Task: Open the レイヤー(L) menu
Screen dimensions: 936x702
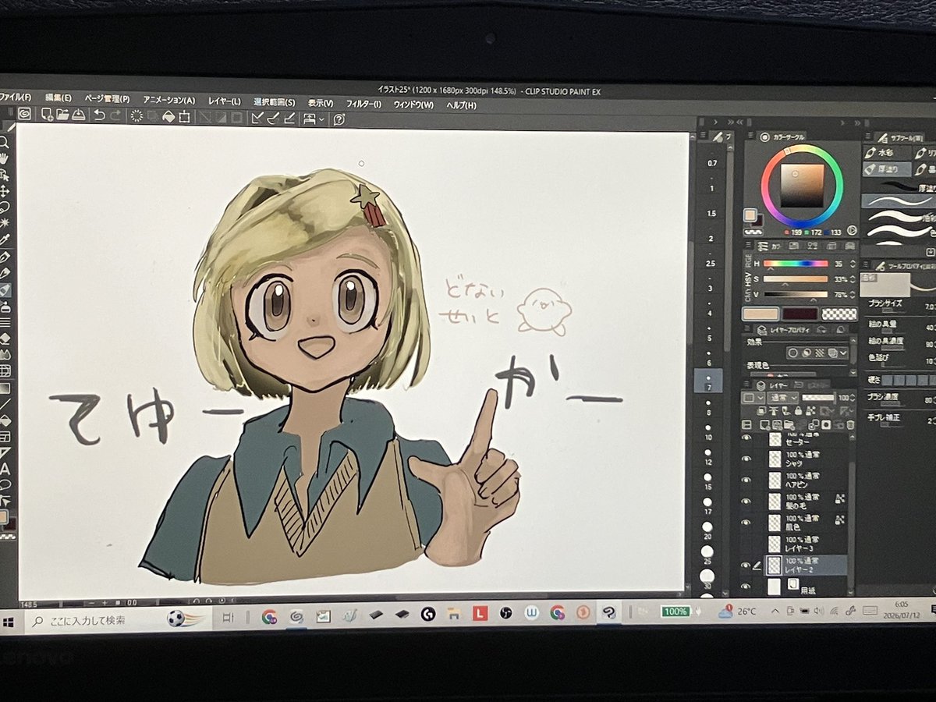Action: pyautogui.click(x=225, y=101)
